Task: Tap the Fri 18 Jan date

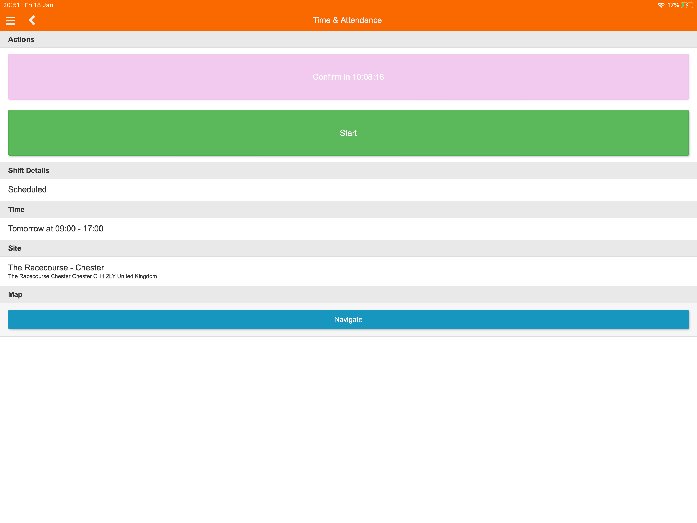Action: (x=39, y=5)
